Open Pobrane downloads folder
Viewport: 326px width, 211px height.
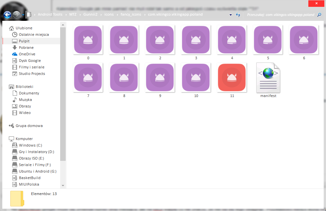[x=26, y=48]
